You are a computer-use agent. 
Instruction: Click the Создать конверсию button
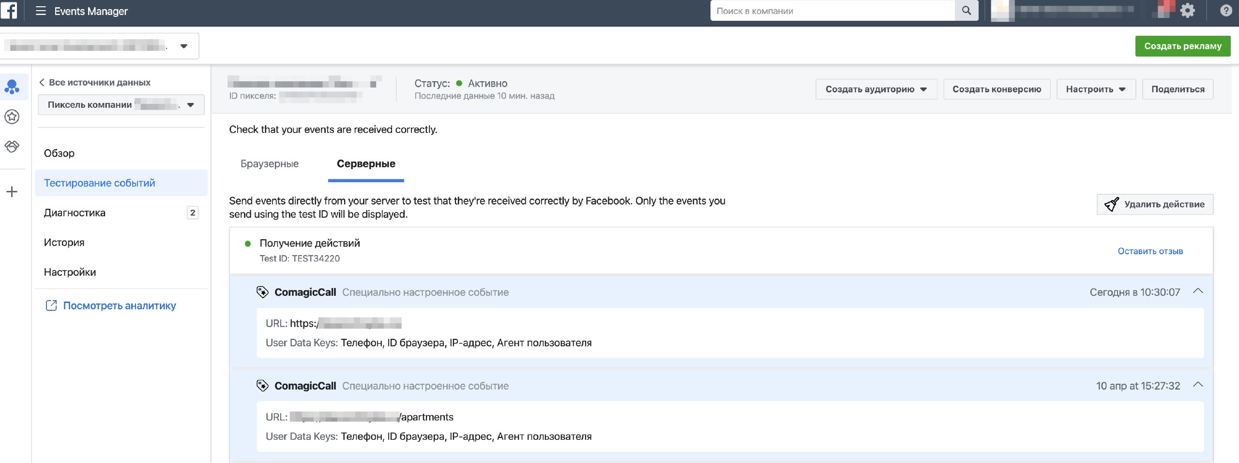click(x=997, y=89)
